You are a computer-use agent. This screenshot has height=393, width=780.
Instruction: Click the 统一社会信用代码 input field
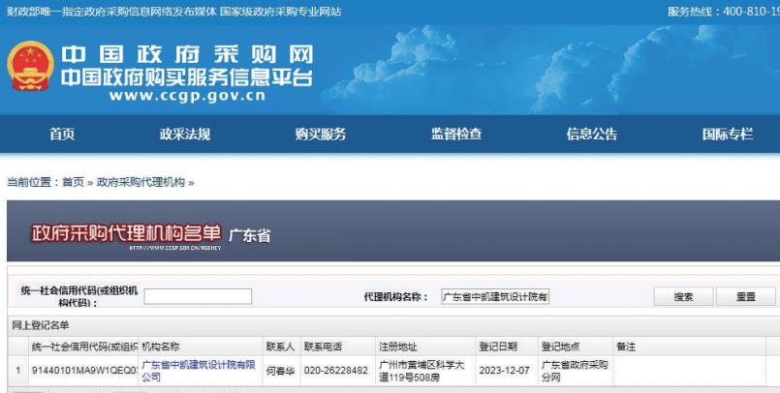click(x=198, y=296)
